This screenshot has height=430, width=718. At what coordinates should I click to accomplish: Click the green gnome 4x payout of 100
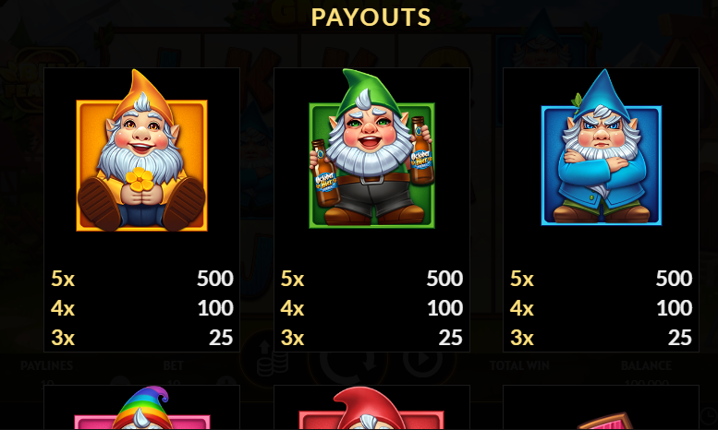click(445, 308)
